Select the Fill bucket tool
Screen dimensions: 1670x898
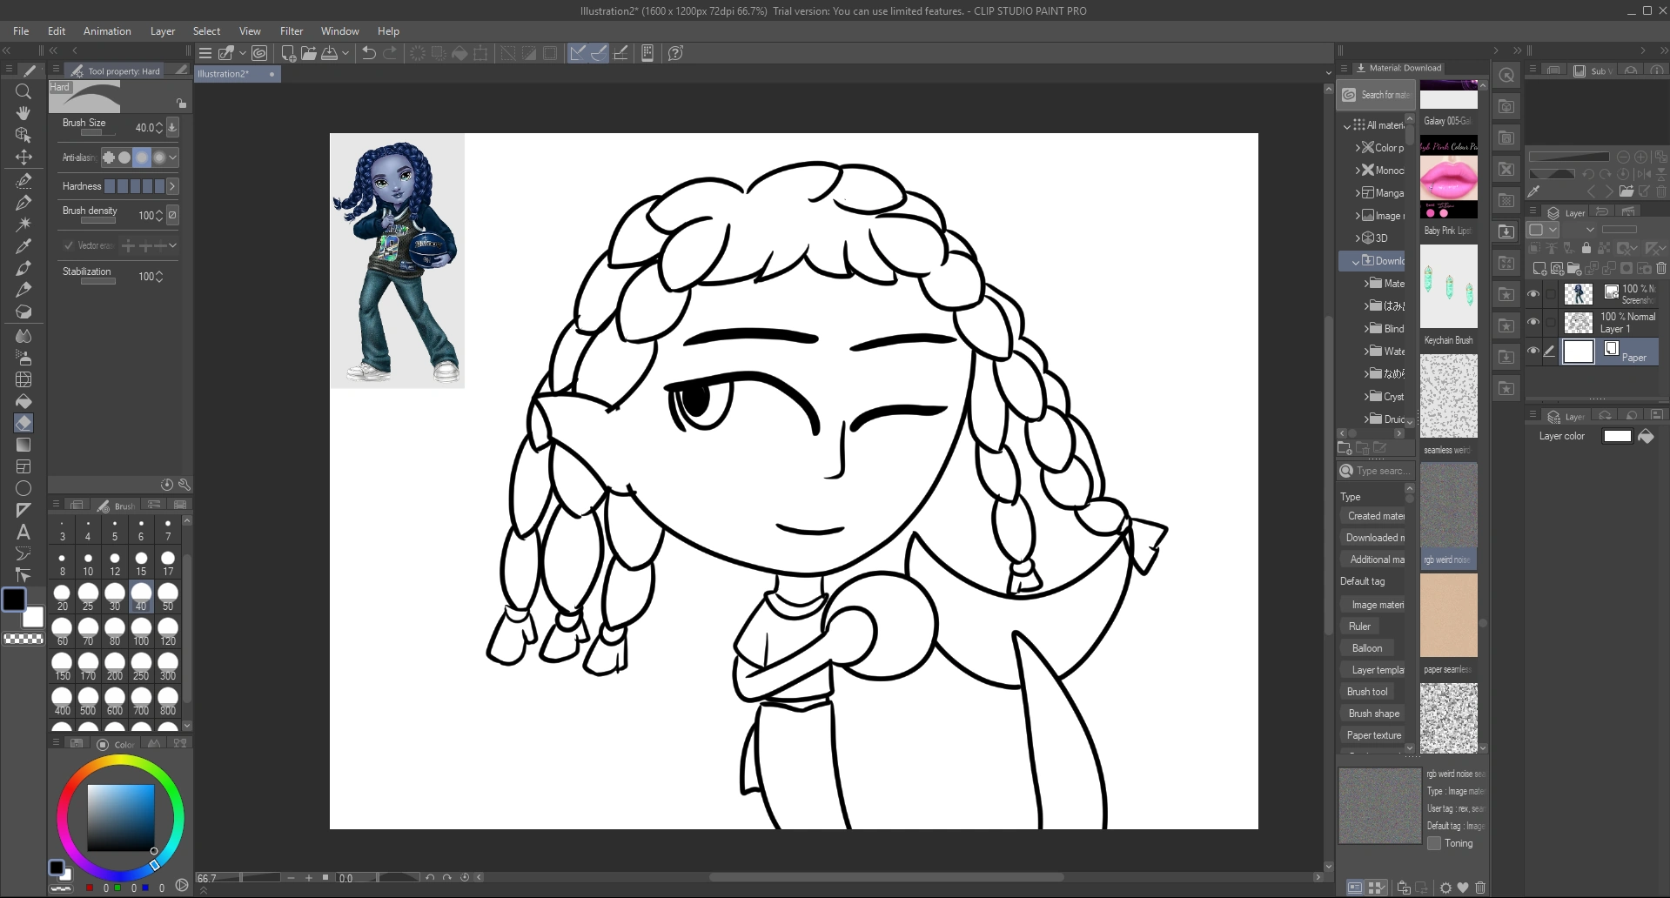[x=23, y=401]
